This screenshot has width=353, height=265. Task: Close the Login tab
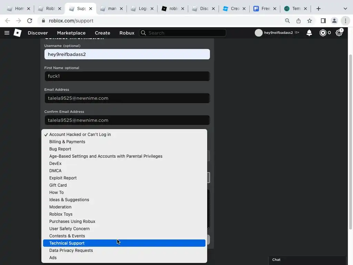pos(152,9)
